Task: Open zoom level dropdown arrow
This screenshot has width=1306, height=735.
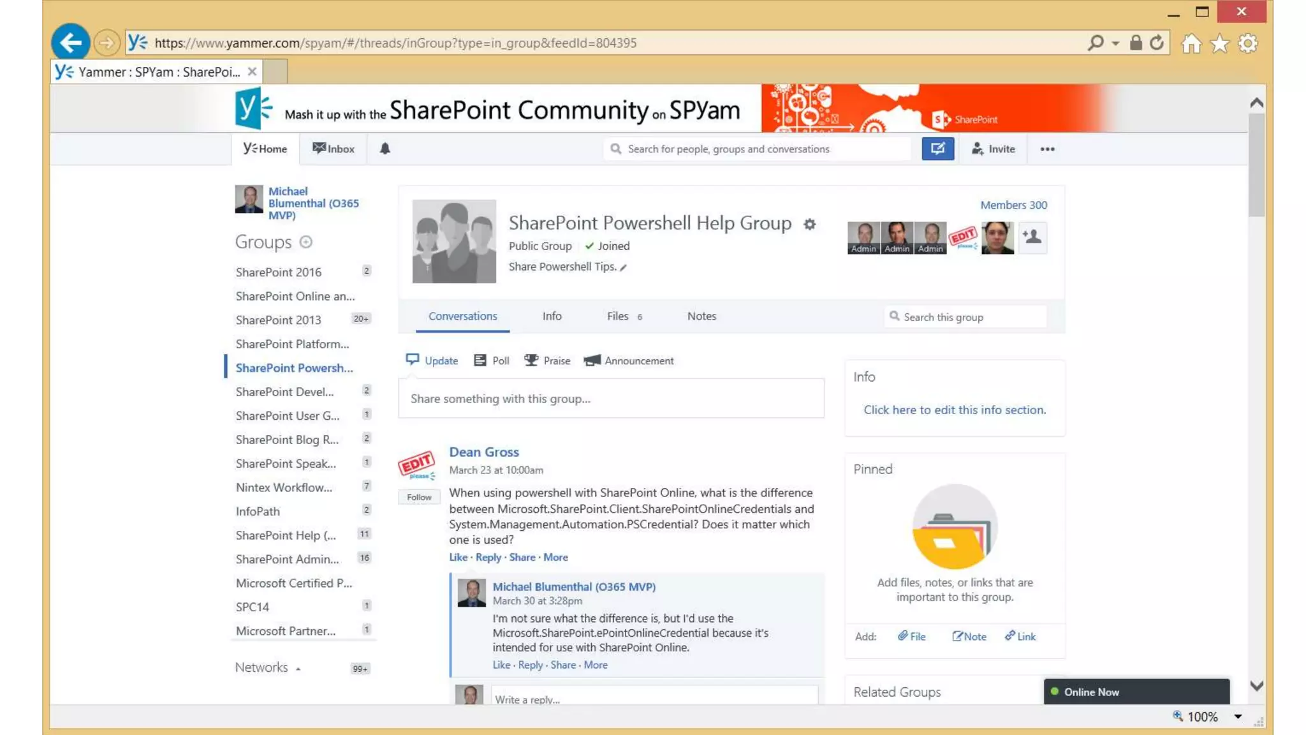Action: (1238, 716)
